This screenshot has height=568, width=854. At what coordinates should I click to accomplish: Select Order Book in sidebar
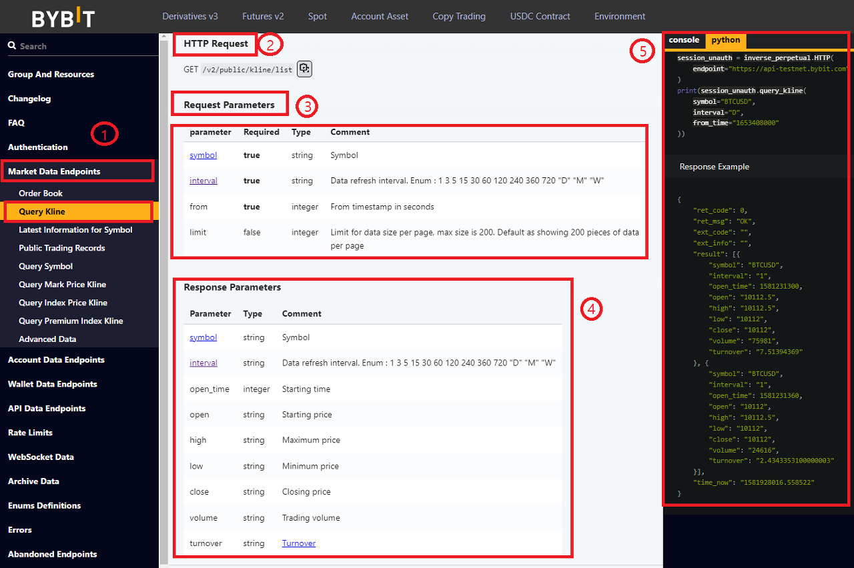[x=41, y=193]
